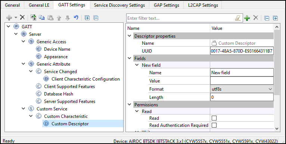Select Database Hash characteristic

click(59, 94)
